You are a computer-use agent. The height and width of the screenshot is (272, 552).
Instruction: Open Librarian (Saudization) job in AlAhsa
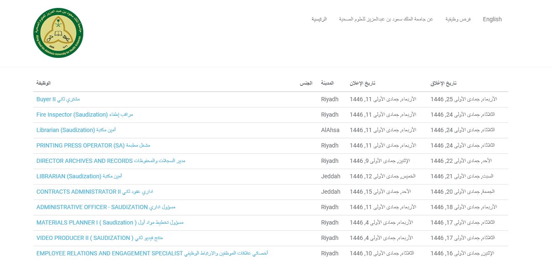point(76,130)
